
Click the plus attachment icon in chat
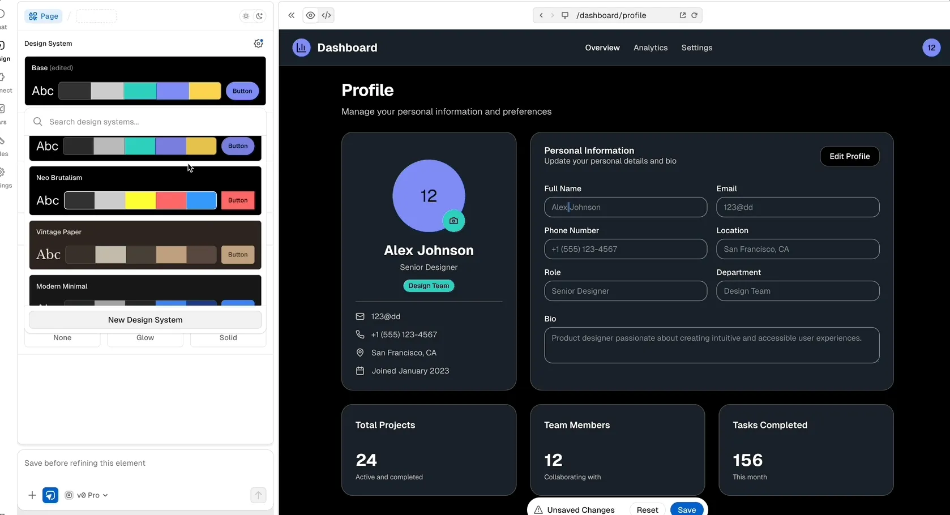click(x=32, y=495)
